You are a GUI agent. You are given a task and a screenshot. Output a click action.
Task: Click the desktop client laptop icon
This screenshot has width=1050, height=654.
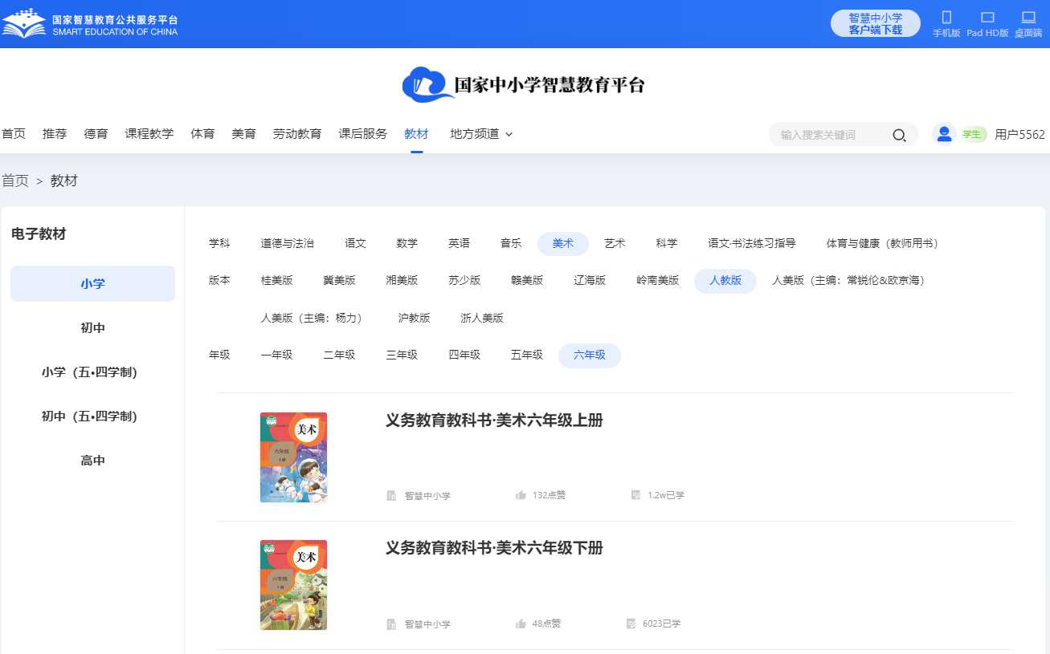click(x=1028, y=17)
